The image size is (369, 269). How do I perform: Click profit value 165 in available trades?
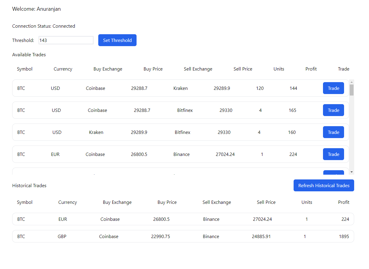pyautogui.click(x=292, y=110)
